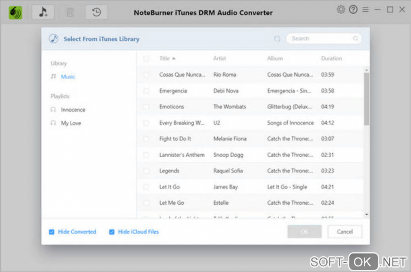Click the Innocence playlist headphone icon
This screenshot has height=272, width=411.
click(53, 109)
